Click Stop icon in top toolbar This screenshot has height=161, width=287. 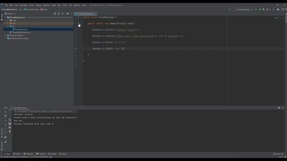coord(273,9)
